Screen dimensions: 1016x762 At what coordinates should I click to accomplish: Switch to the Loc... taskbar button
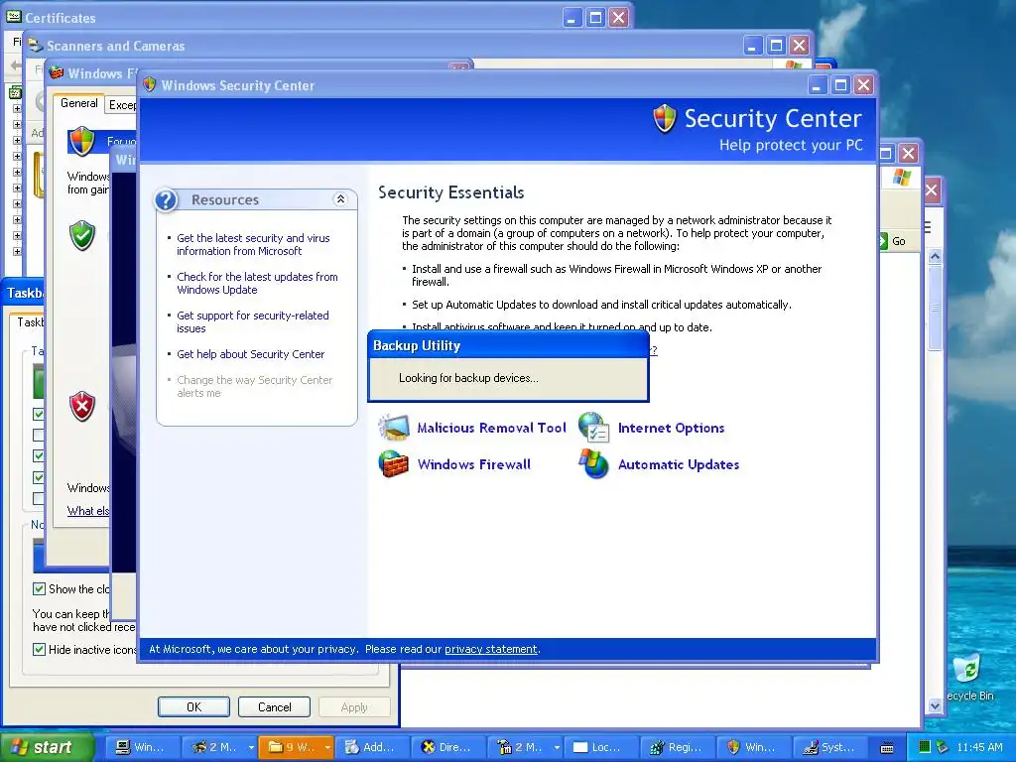pyautogui.click(x=599, y=747)
